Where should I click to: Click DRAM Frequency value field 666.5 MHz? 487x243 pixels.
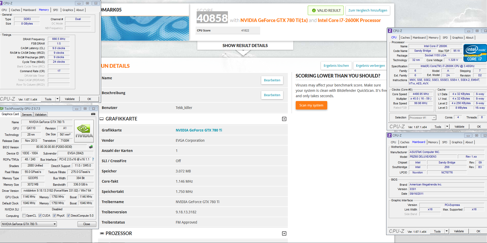59,39
